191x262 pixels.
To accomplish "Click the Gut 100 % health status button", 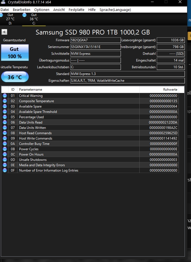I will 15,53.
